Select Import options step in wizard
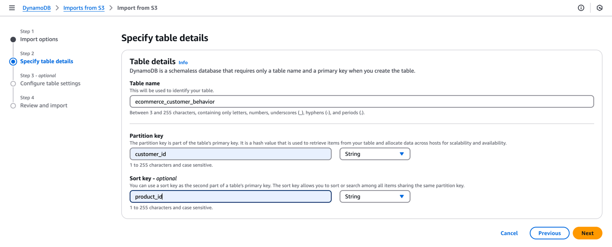612x247 pixels. coord(39,39)
